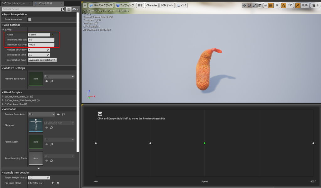This screenshot has width=321, height=188.
Task: Click the Minimum Axis Value field
Action: (x=41, y=40)
